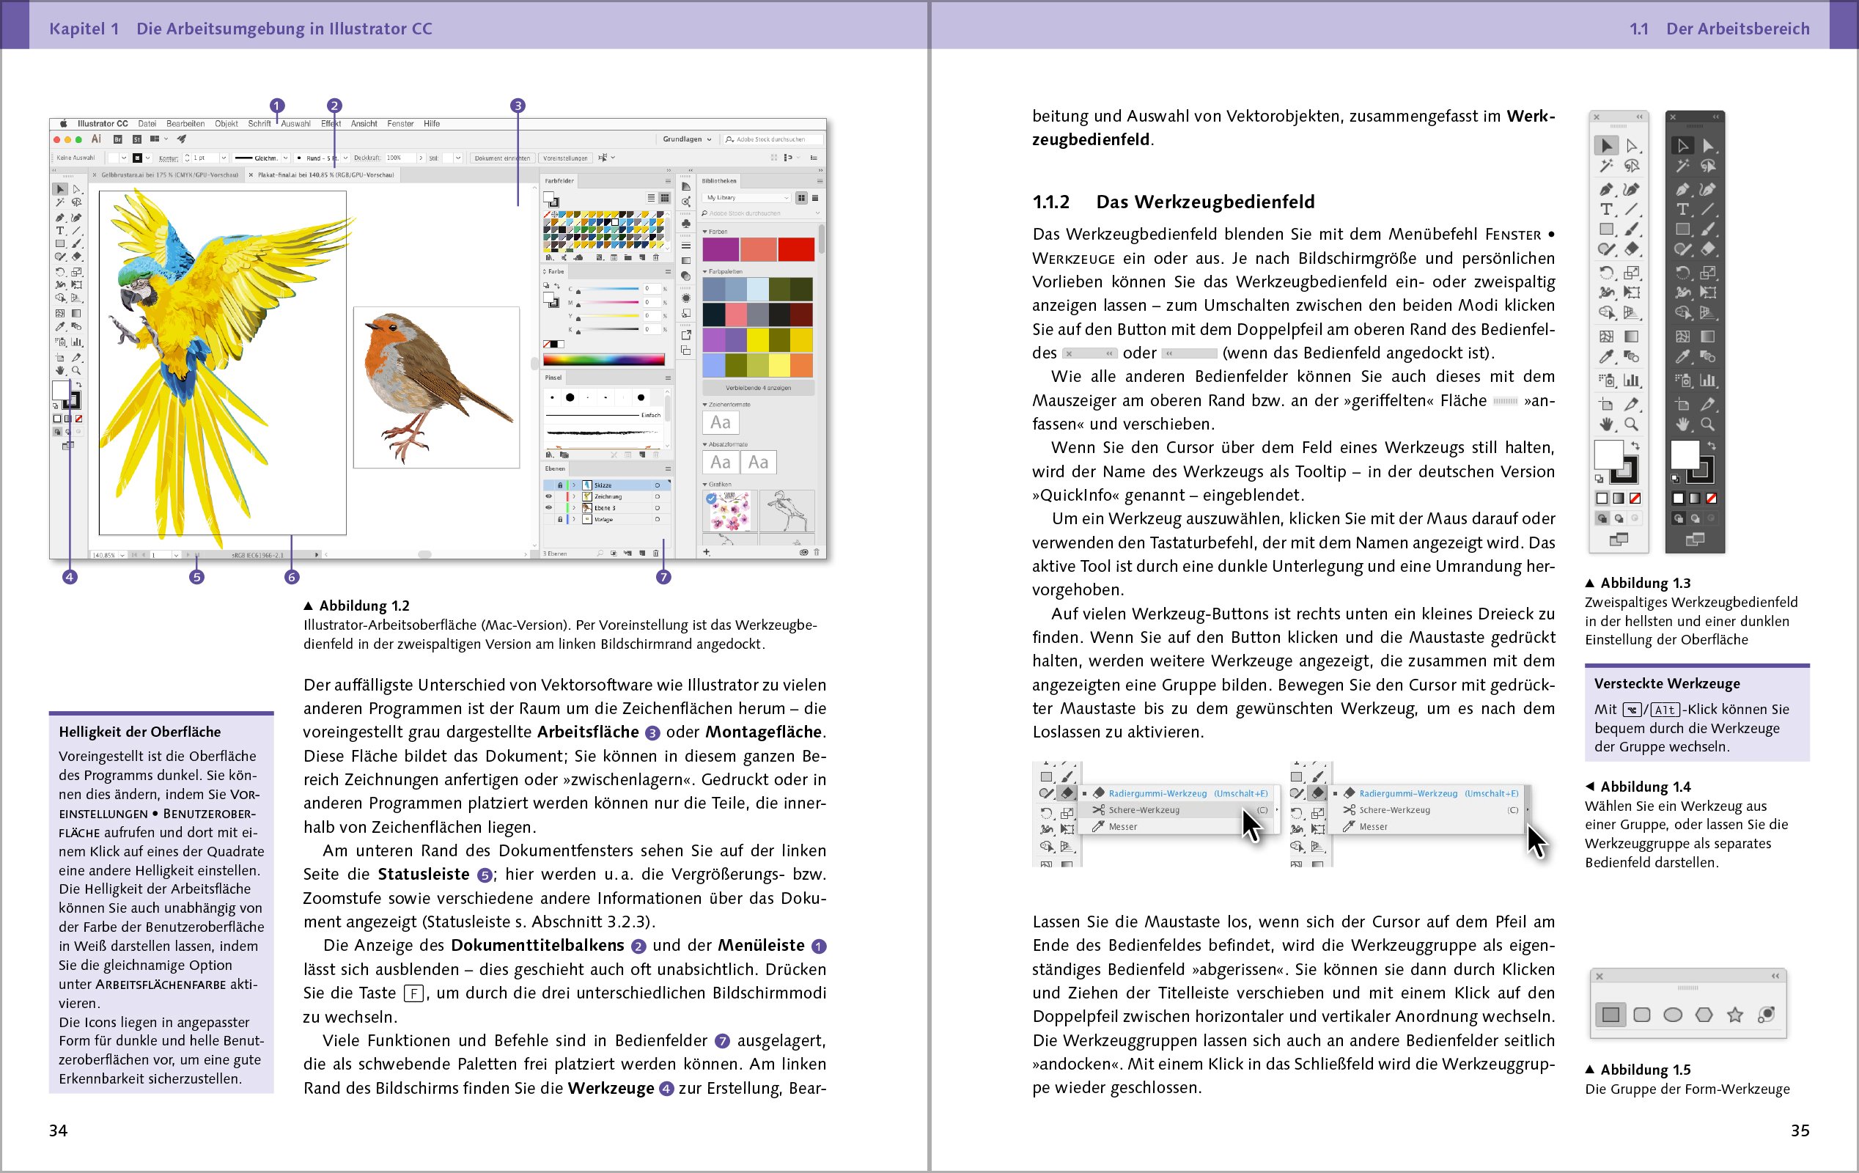Screen dimensions: 1859x1173
Task: Open the Apple menu
Action: (64, 124)
